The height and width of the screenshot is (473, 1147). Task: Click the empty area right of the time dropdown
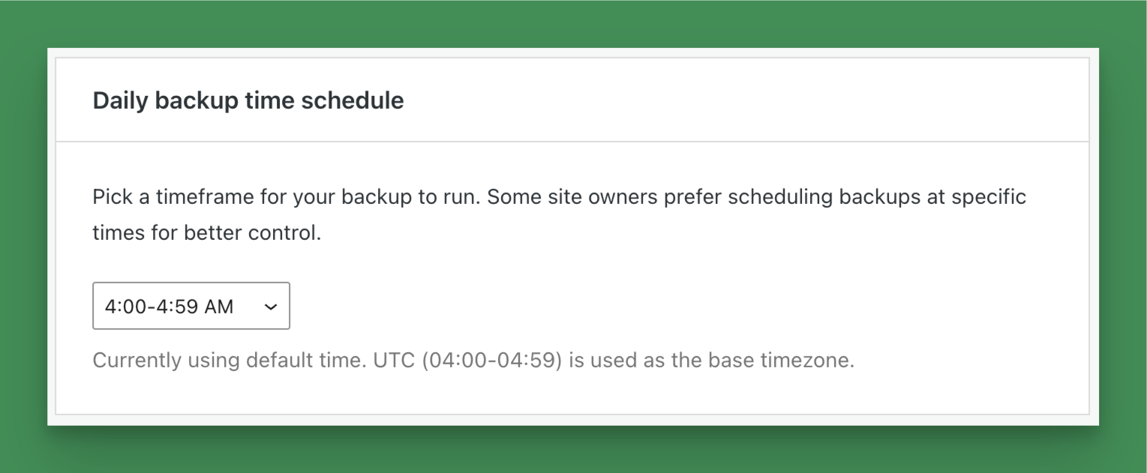point(600,306)
